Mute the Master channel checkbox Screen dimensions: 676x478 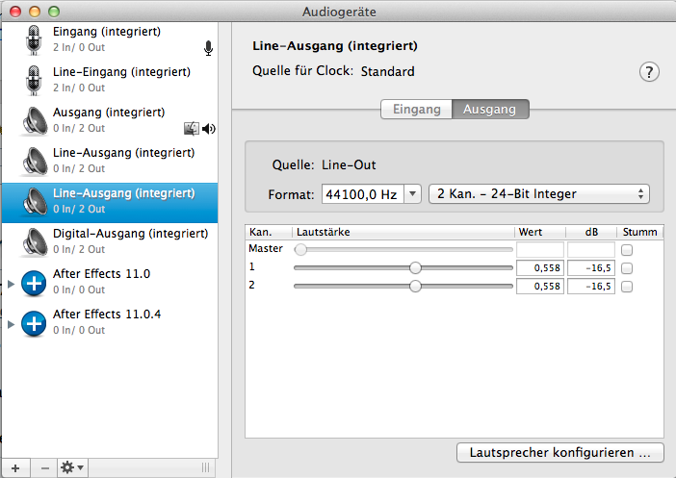coord(627,250)
